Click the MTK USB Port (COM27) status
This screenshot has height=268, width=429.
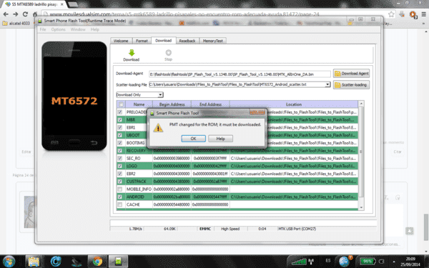297,229
